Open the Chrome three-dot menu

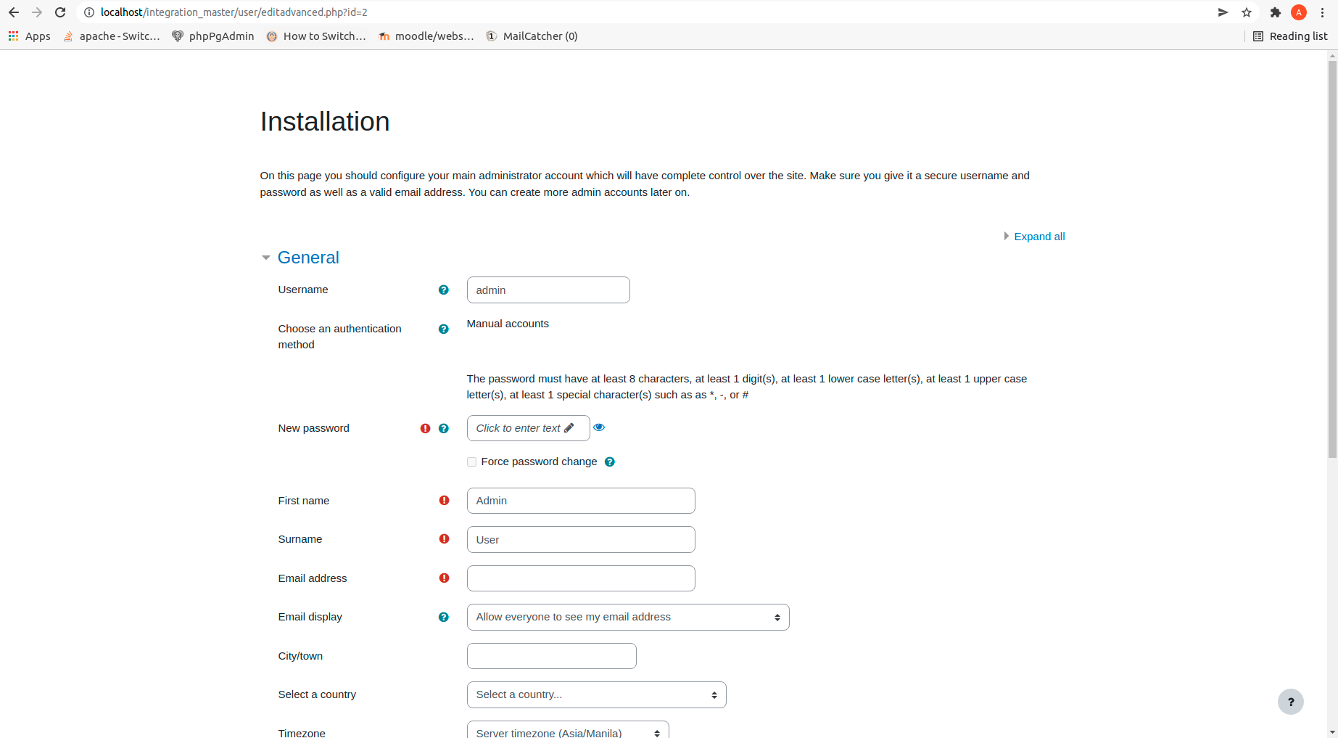coord(1323,12)
